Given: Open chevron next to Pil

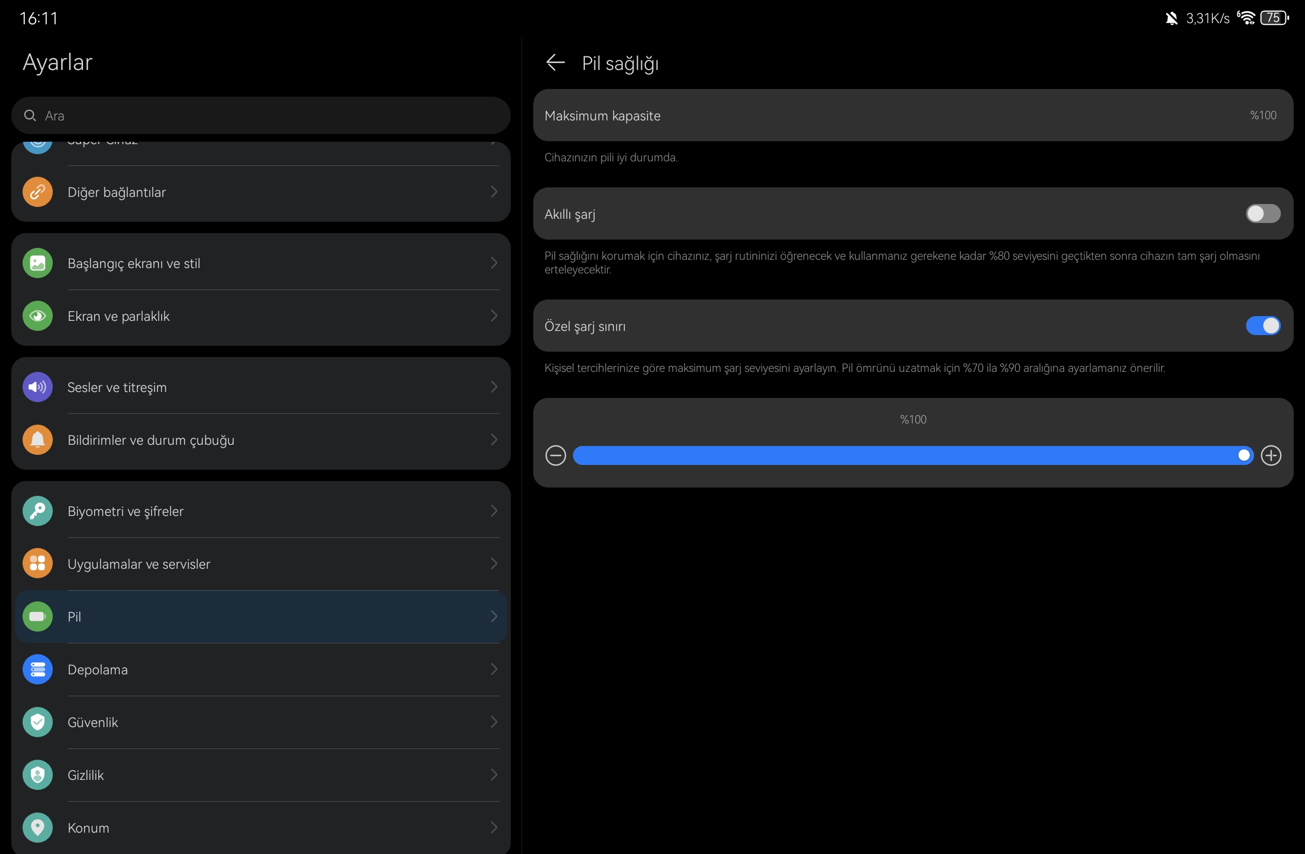Looking at the screenshot, I should coord(494,616).
